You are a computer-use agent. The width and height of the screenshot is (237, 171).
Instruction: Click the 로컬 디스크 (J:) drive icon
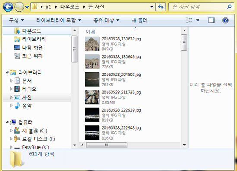click(x=17, y=139)
